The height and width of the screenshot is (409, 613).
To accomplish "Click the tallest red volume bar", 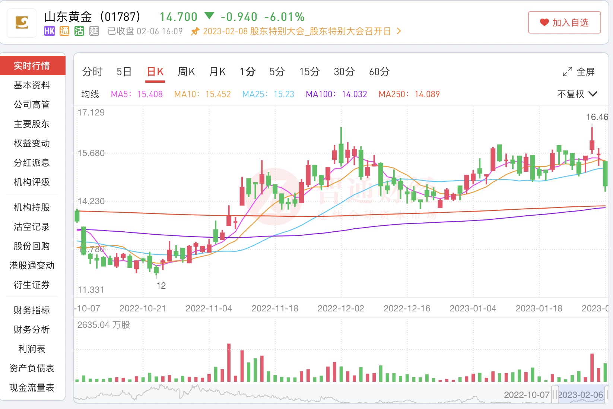I will [x=229, y=362].
